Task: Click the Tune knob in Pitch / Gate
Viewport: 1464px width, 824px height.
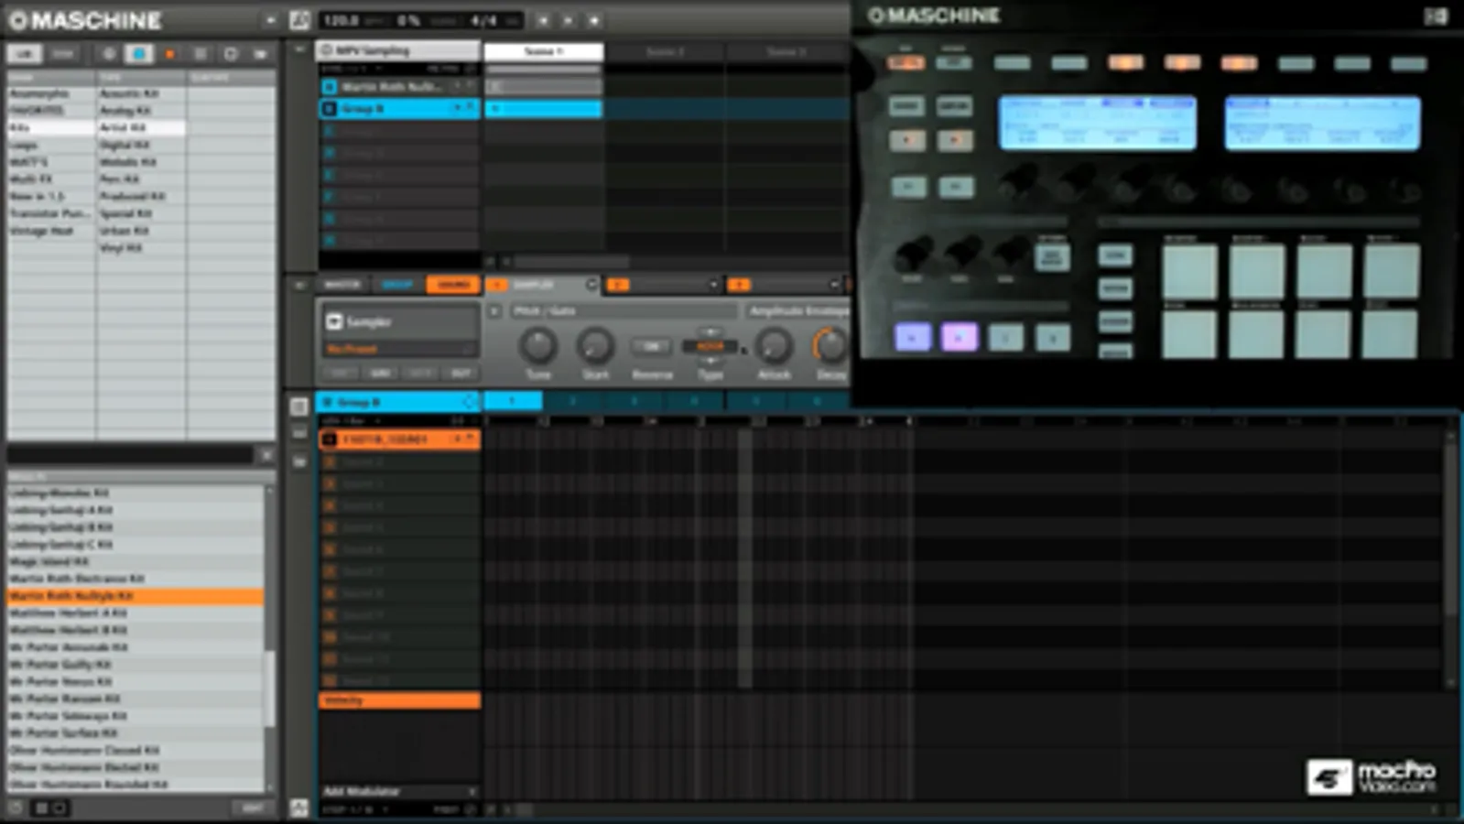Action: (x=538, y=346)
